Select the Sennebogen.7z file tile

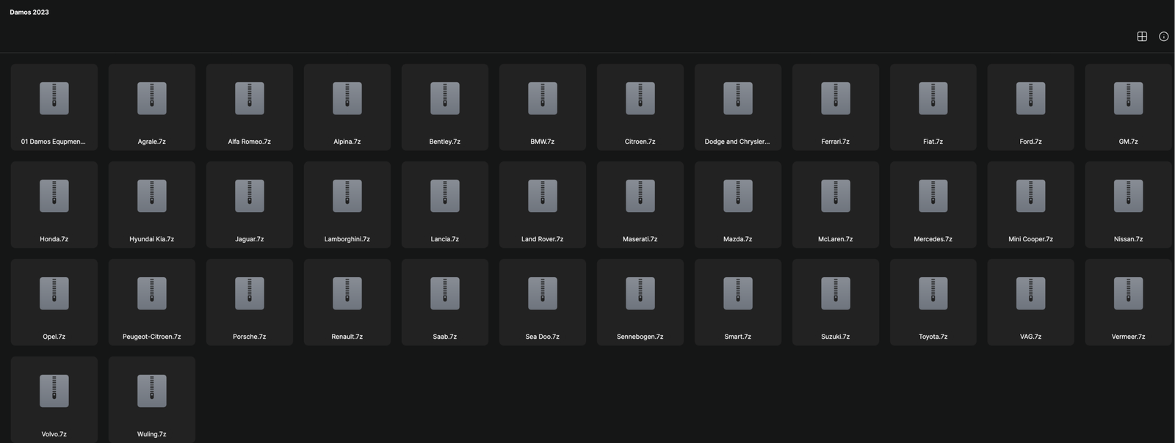(640, 302)
